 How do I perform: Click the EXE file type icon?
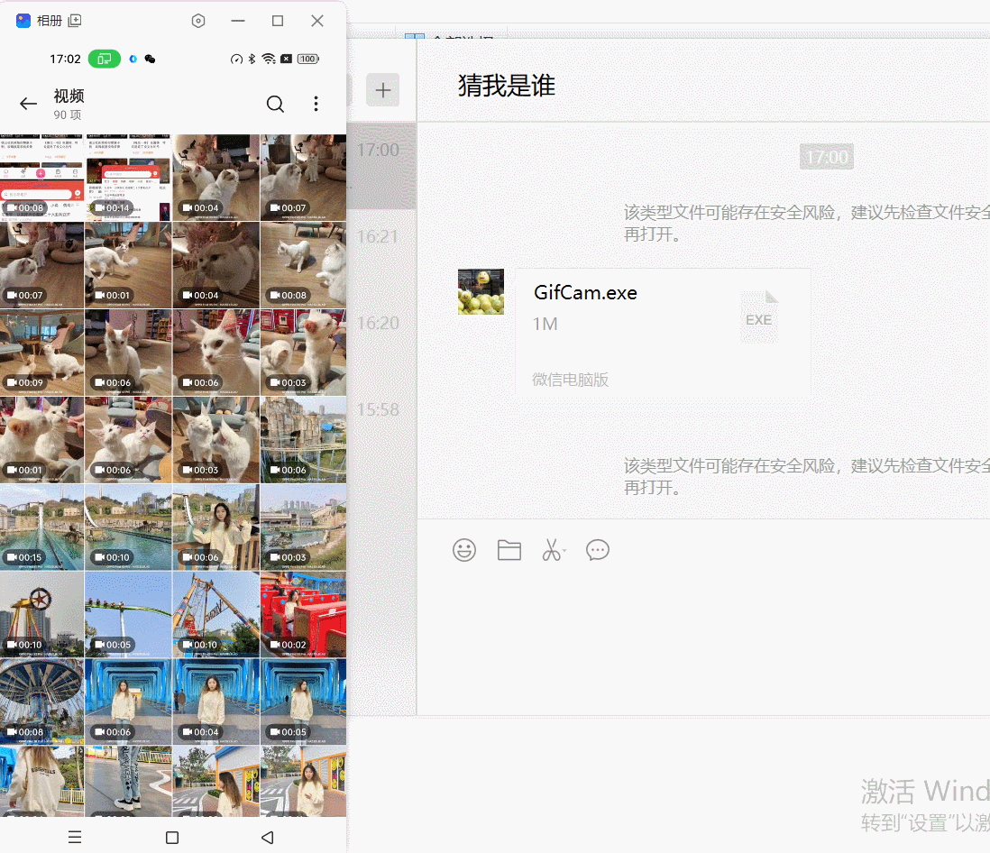click(759, 317)
